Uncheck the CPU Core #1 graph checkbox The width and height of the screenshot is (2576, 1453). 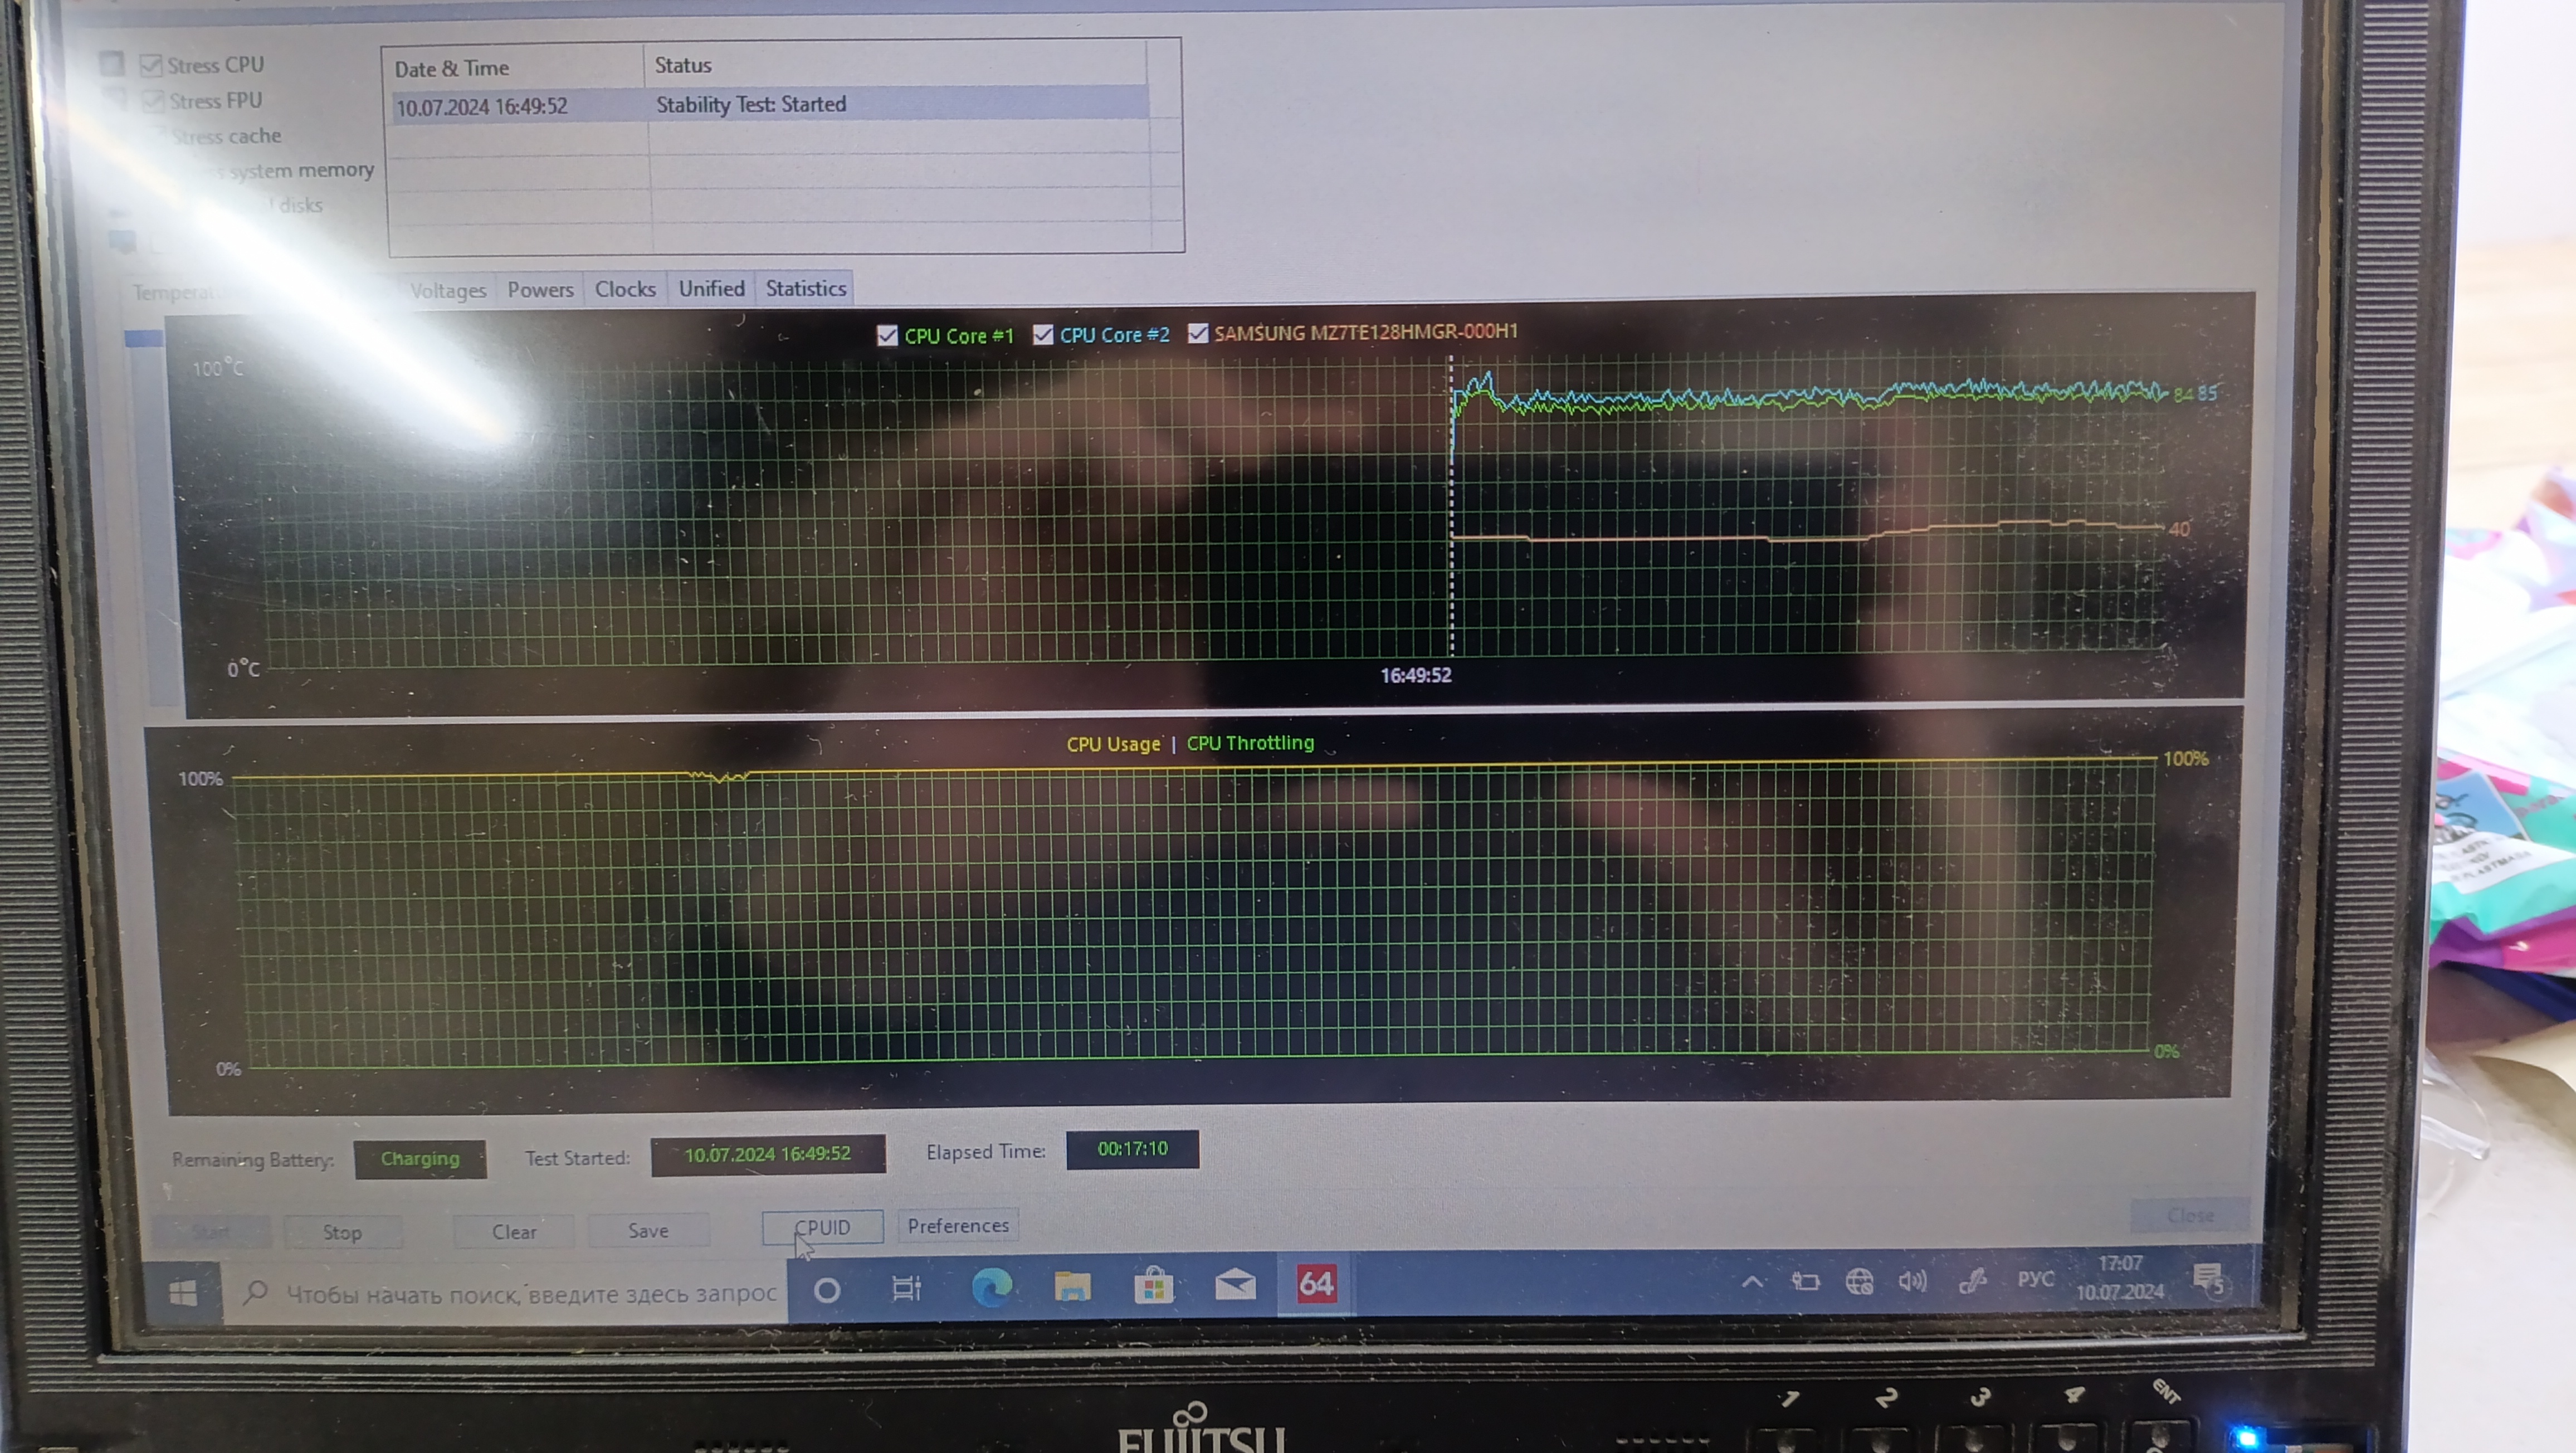point(887,336)
